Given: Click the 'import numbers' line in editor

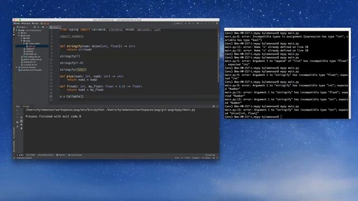Looking at the screenshot, I should [72, 36].
